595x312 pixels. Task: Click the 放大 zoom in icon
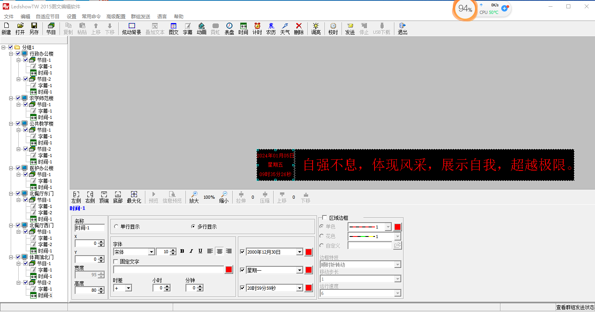coord(194,197)
